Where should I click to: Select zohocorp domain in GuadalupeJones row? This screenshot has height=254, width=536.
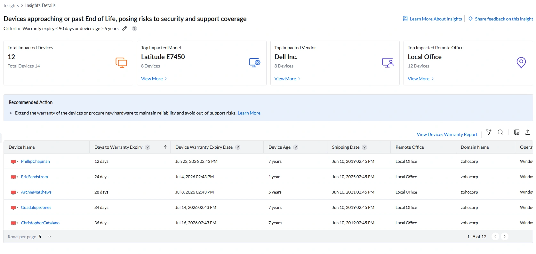[469, 208]
